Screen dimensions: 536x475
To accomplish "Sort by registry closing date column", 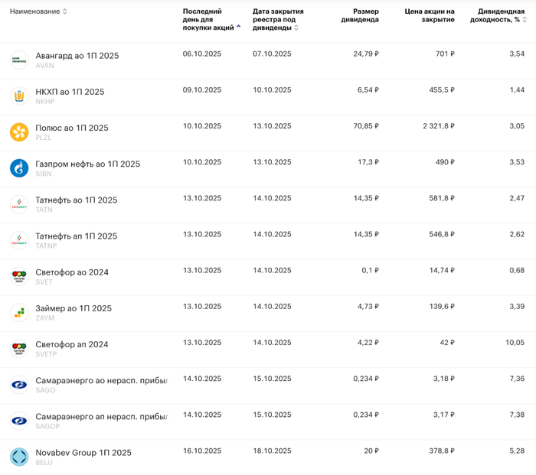I will (x=279, y=19).
